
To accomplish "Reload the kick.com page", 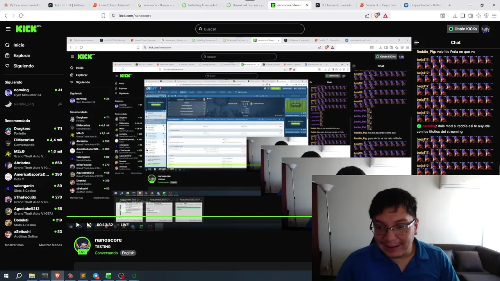I will pos(21,16).
